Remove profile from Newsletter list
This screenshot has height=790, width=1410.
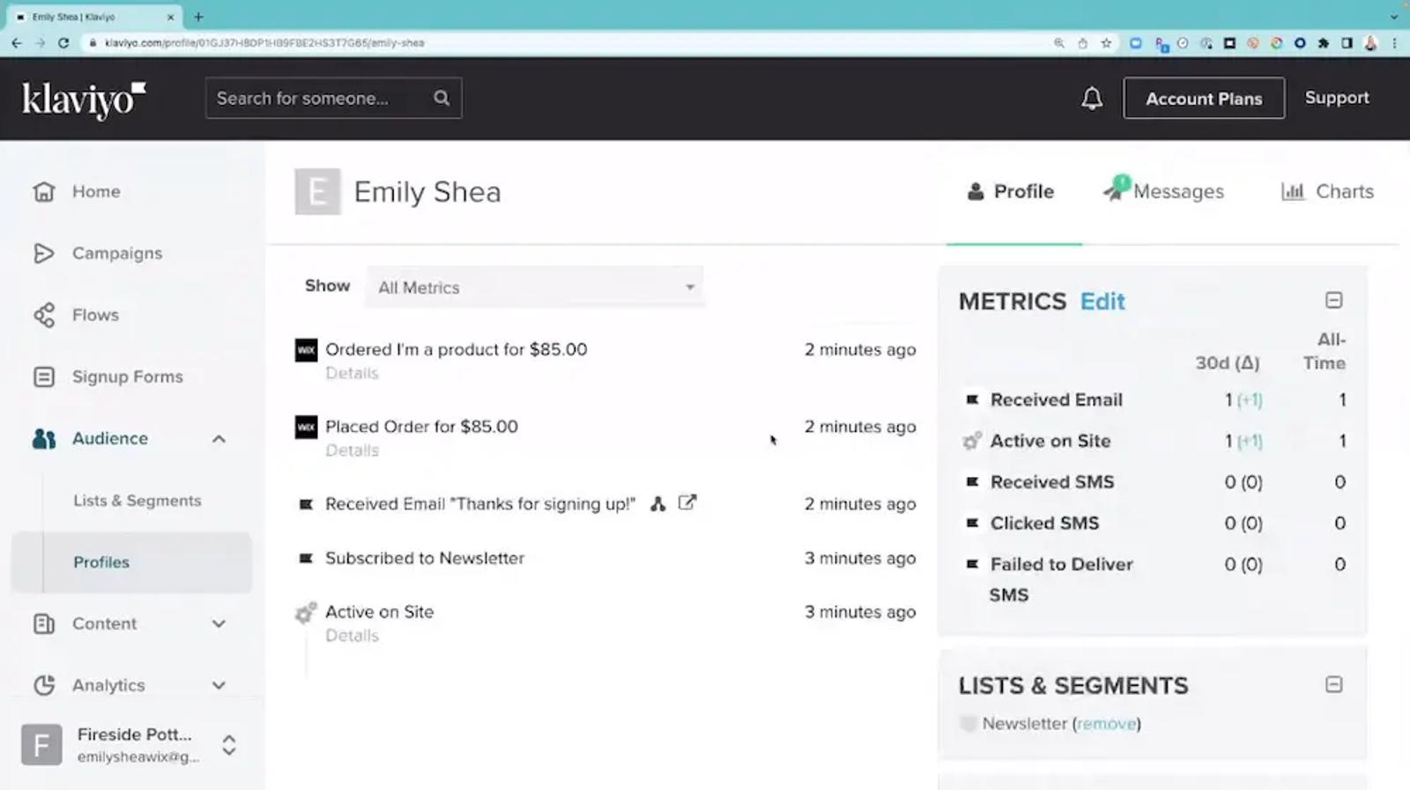click(1106, 724)
